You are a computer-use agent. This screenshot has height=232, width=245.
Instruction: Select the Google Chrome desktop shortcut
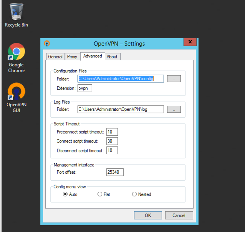(x=17, y=58)
